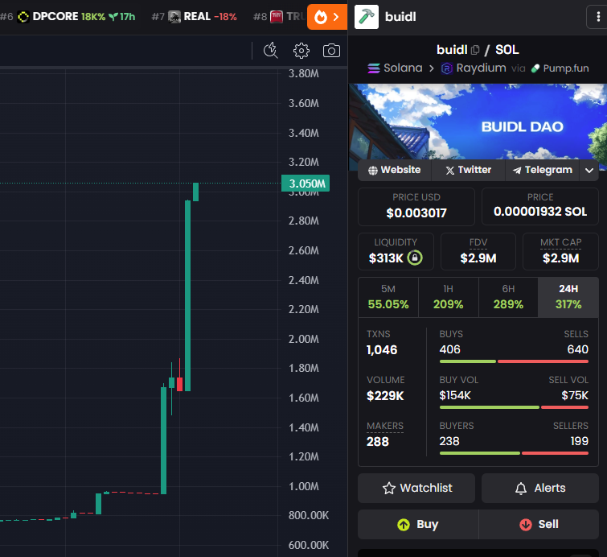The width and height of the screenshot is (607, 557).
Task: Click the Buy button
Action: pyautogui.click(x=418, y=525)
